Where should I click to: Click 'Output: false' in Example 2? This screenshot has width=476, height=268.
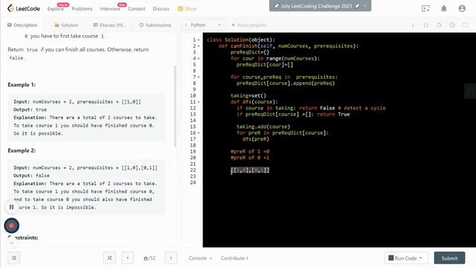click(x=31, y=176)
